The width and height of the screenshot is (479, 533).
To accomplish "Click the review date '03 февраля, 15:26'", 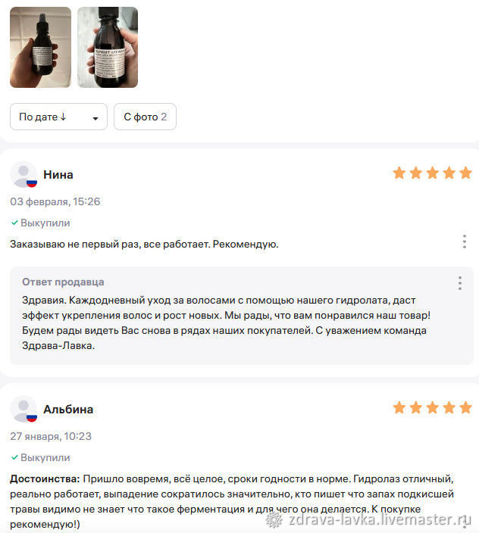I will (55, 201).
